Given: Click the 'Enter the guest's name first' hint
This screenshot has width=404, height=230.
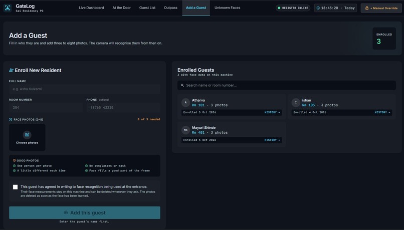Looking at the screenshot, I should coord(85,221).
